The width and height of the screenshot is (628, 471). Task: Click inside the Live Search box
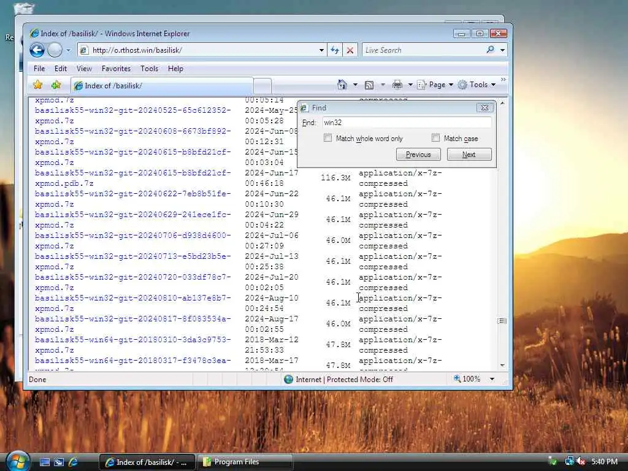tap(423, 50)
